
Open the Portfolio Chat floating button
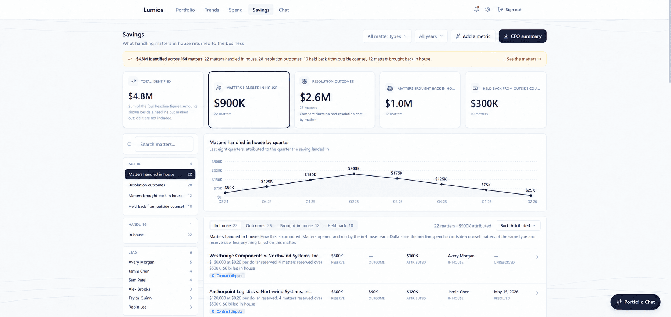[635, 302]
